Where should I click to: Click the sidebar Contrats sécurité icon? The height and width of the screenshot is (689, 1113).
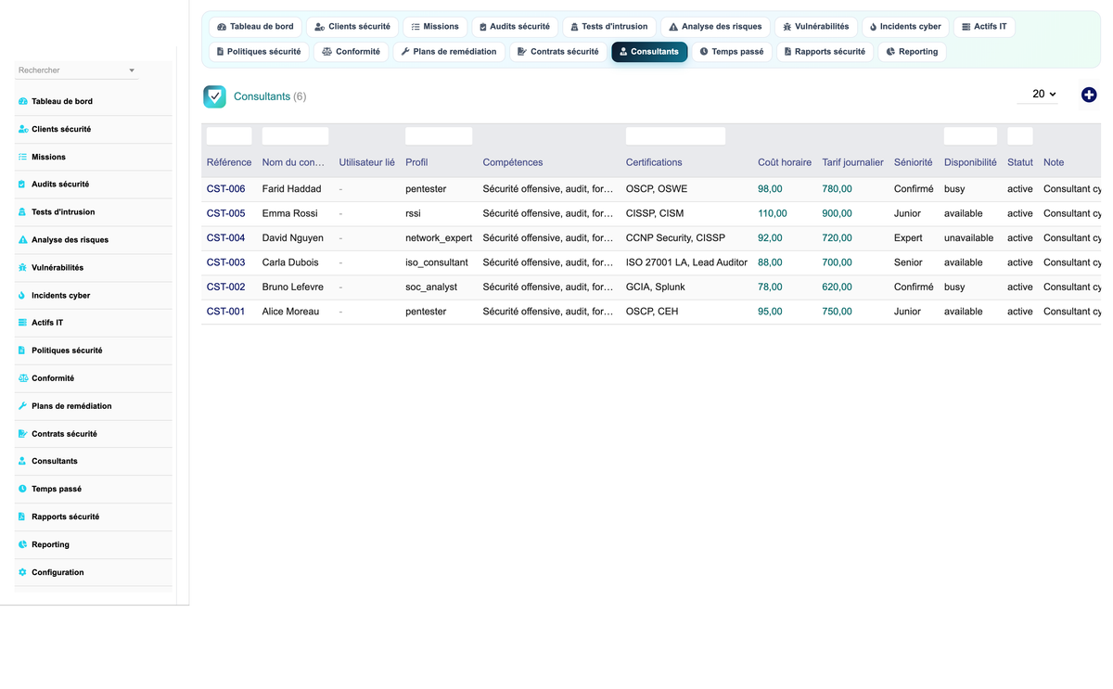(22, 434)
